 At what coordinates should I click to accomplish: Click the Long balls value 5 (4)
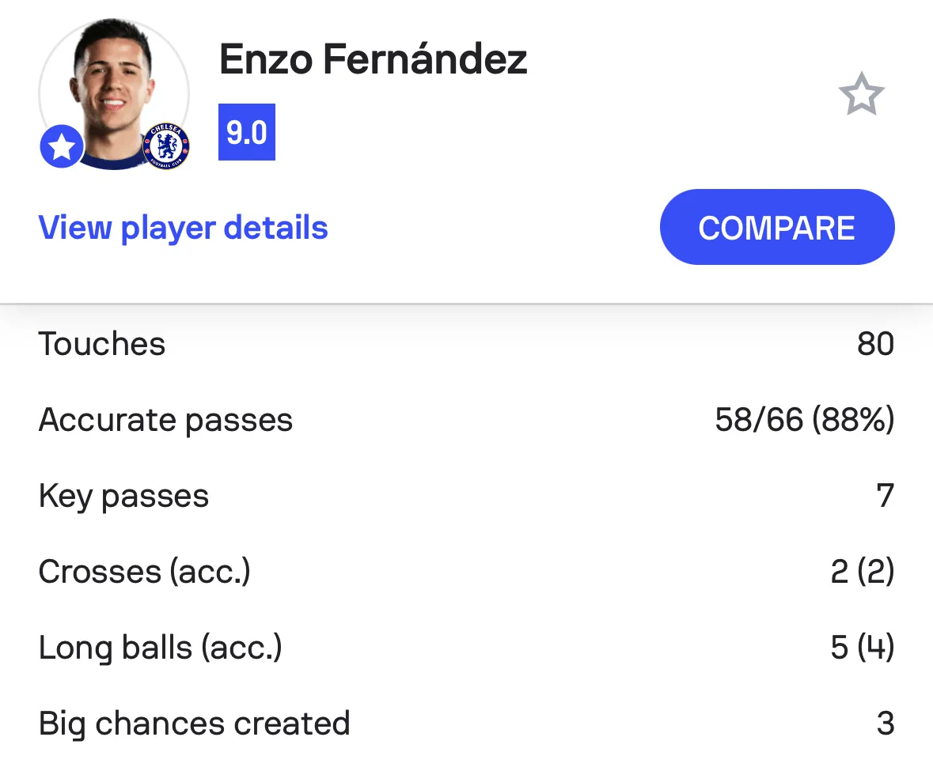pos(863,648)
